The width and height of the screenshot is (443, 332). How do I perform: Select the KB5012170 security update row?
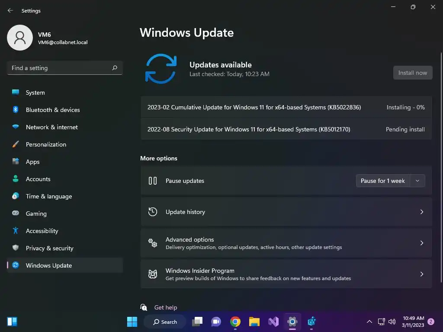point(286,129)
